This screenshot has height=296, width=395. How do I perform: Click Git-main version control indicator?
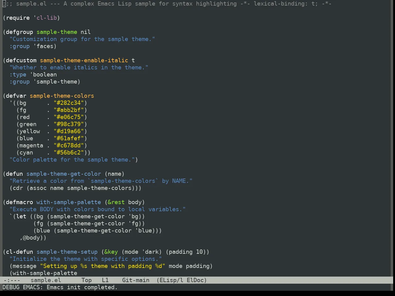(136, 280)
